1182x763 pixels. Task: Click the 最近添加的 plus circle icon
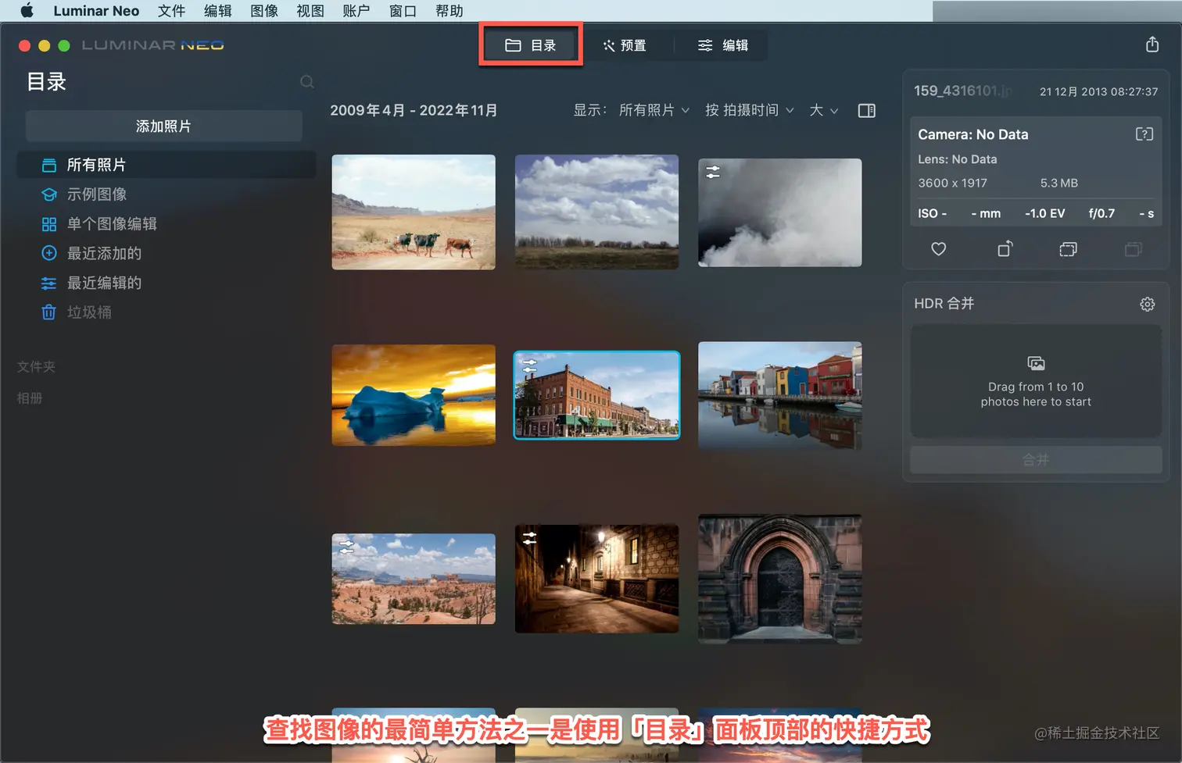click(48, 253)
